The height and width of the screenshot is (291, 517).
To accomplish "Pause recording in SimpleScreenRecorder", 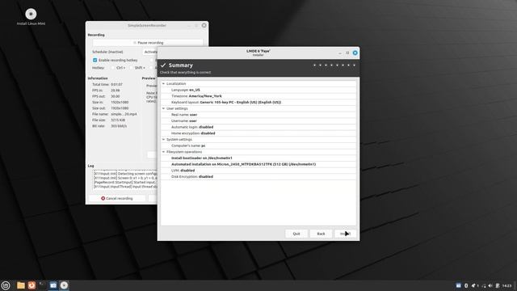I will point(148,43).
